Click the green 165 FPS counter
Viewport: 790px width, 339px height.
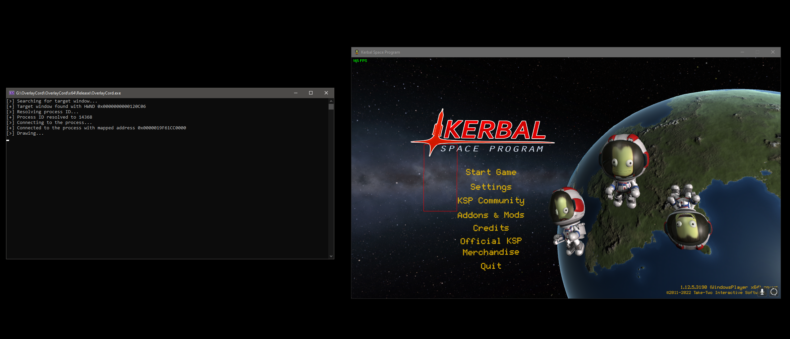[360, 61]
